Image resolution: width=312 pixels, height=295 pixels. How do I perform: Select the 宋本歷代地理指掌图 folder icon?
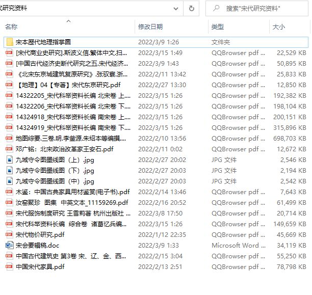pos(10,42)
